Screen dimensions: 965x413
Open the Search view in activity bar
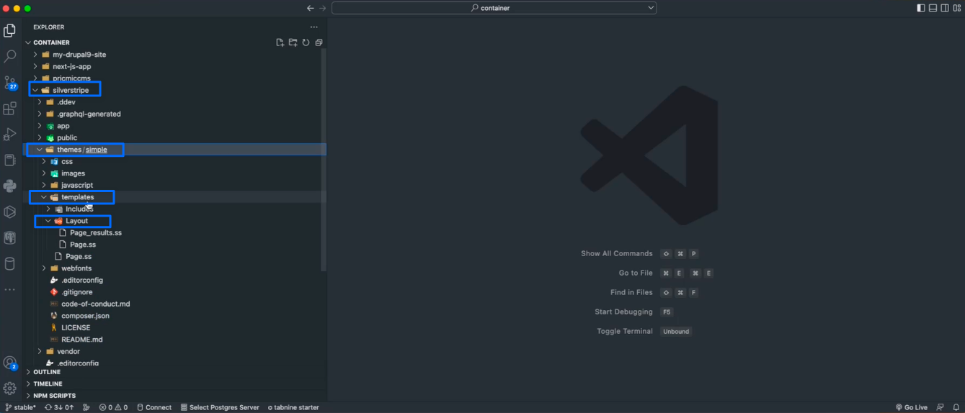10,56
